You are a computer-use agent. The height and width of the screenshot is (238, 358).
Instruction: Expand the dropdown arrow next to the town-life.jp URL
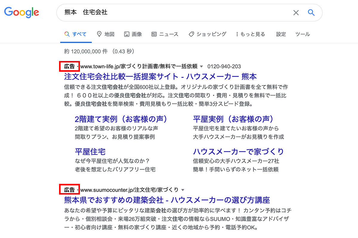(201, 66)
